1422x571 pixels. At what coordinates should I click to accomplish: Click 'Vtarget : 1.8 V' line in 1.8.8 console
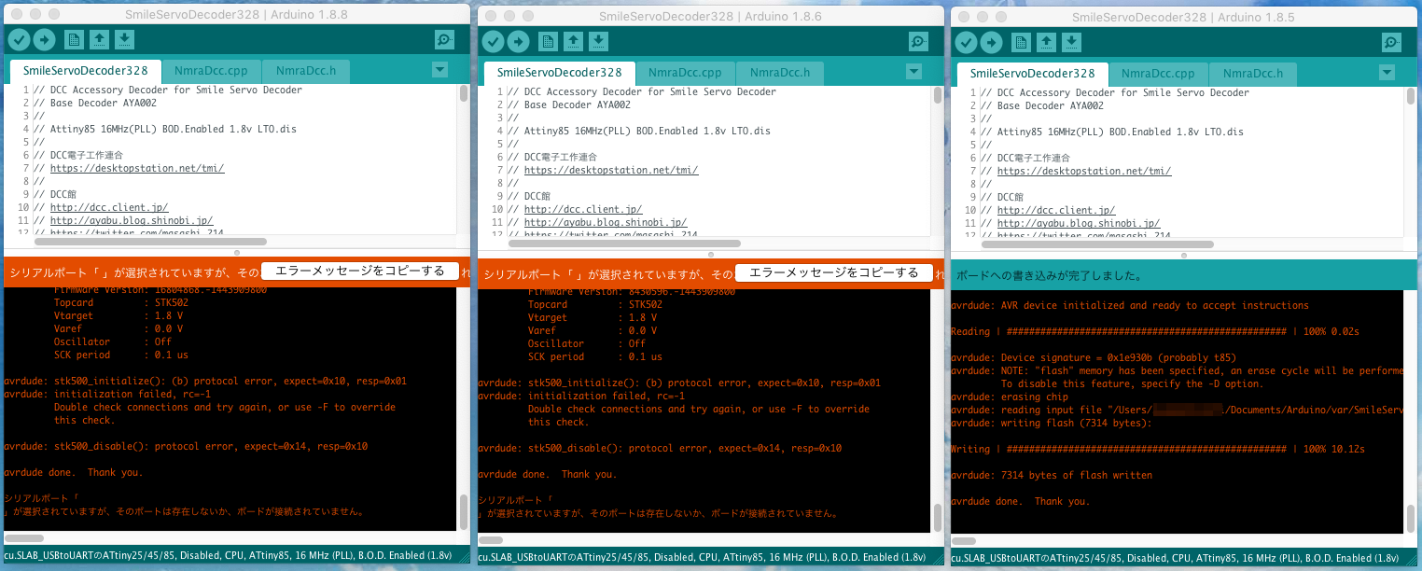click(x=118, y=315)
